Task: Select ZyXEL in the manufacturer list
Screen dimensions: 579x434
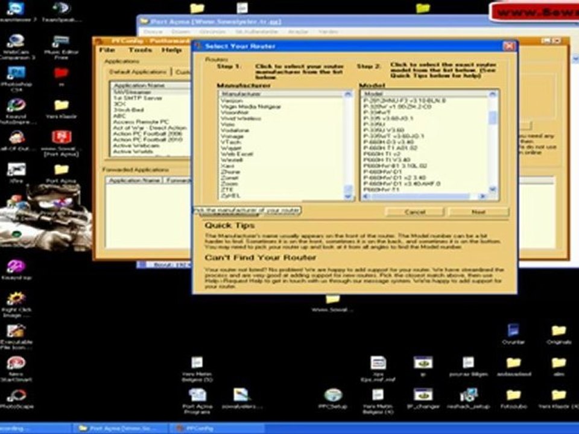Action: (x=231, y=195)
